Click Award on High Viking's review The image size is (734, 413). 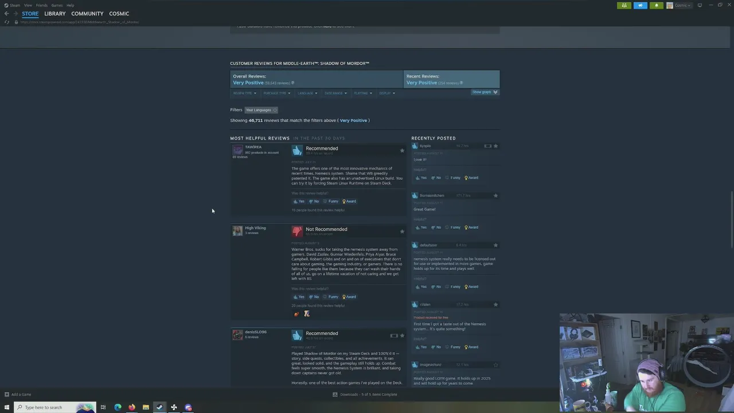(349, 297)
